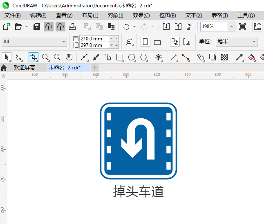Select the blue U-turn sign graphic
The image size is (264, 224).
point(139,141)
